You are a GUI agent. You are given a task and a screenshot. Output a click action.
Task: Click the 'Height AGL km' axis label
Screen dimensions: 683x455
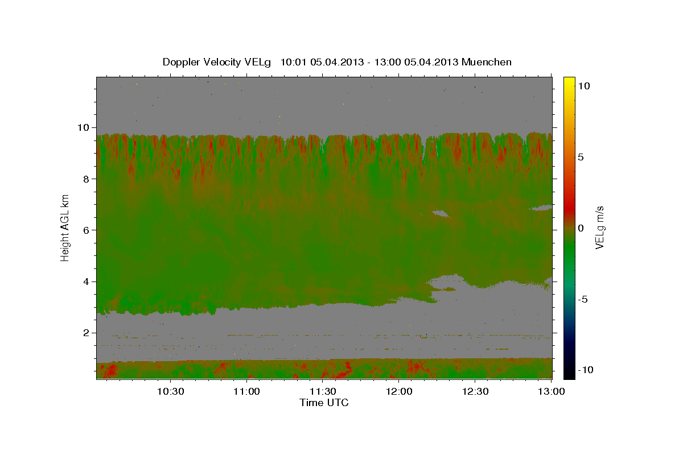tap(65, 227)
